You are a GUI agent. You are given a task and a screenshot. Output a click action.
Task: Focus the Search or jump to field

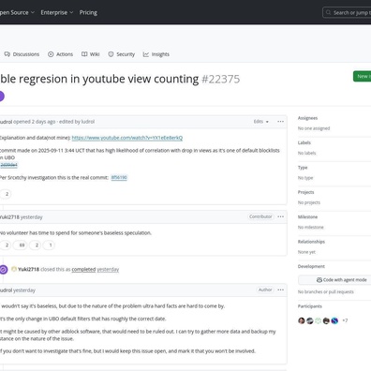pos(347,12)
